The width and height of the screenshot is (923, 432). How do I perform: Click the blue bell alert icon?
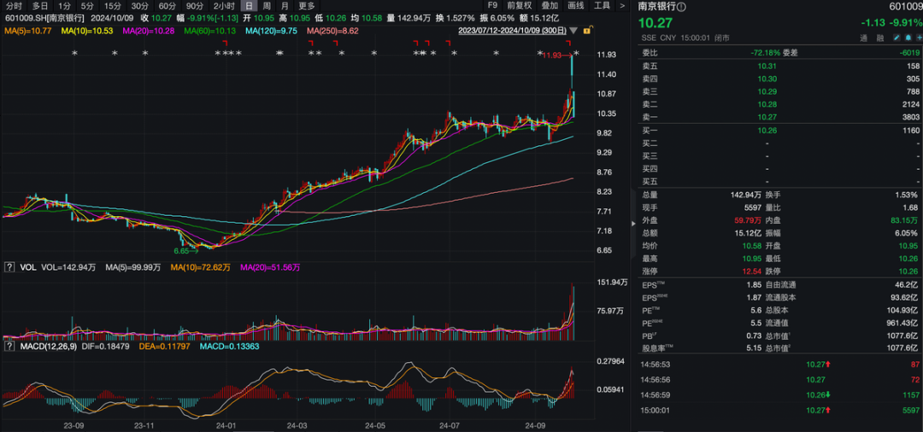click(907, 38)
